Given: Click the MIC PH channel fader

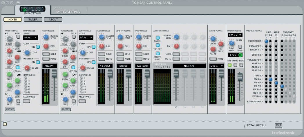Looking at the screenshot, I should [55, 74].
